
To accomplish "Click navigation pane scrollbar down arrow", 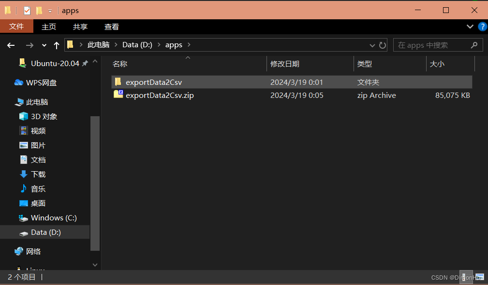I will pyautogui.click(x=95, y=265).
